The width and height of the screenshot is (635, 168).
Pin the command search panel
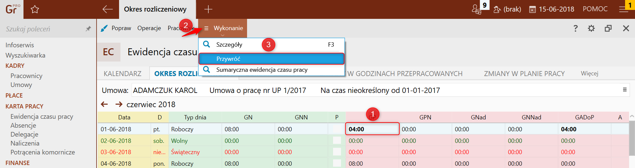[x=88, y=29]
